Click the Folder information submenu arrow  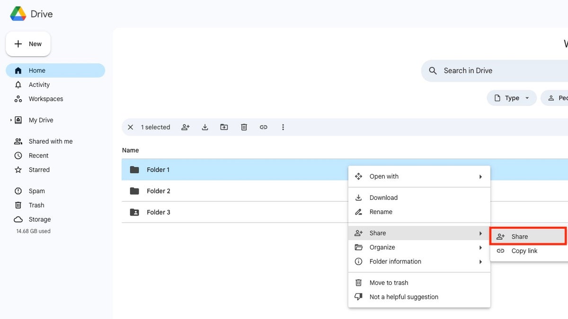pos(480,262)
